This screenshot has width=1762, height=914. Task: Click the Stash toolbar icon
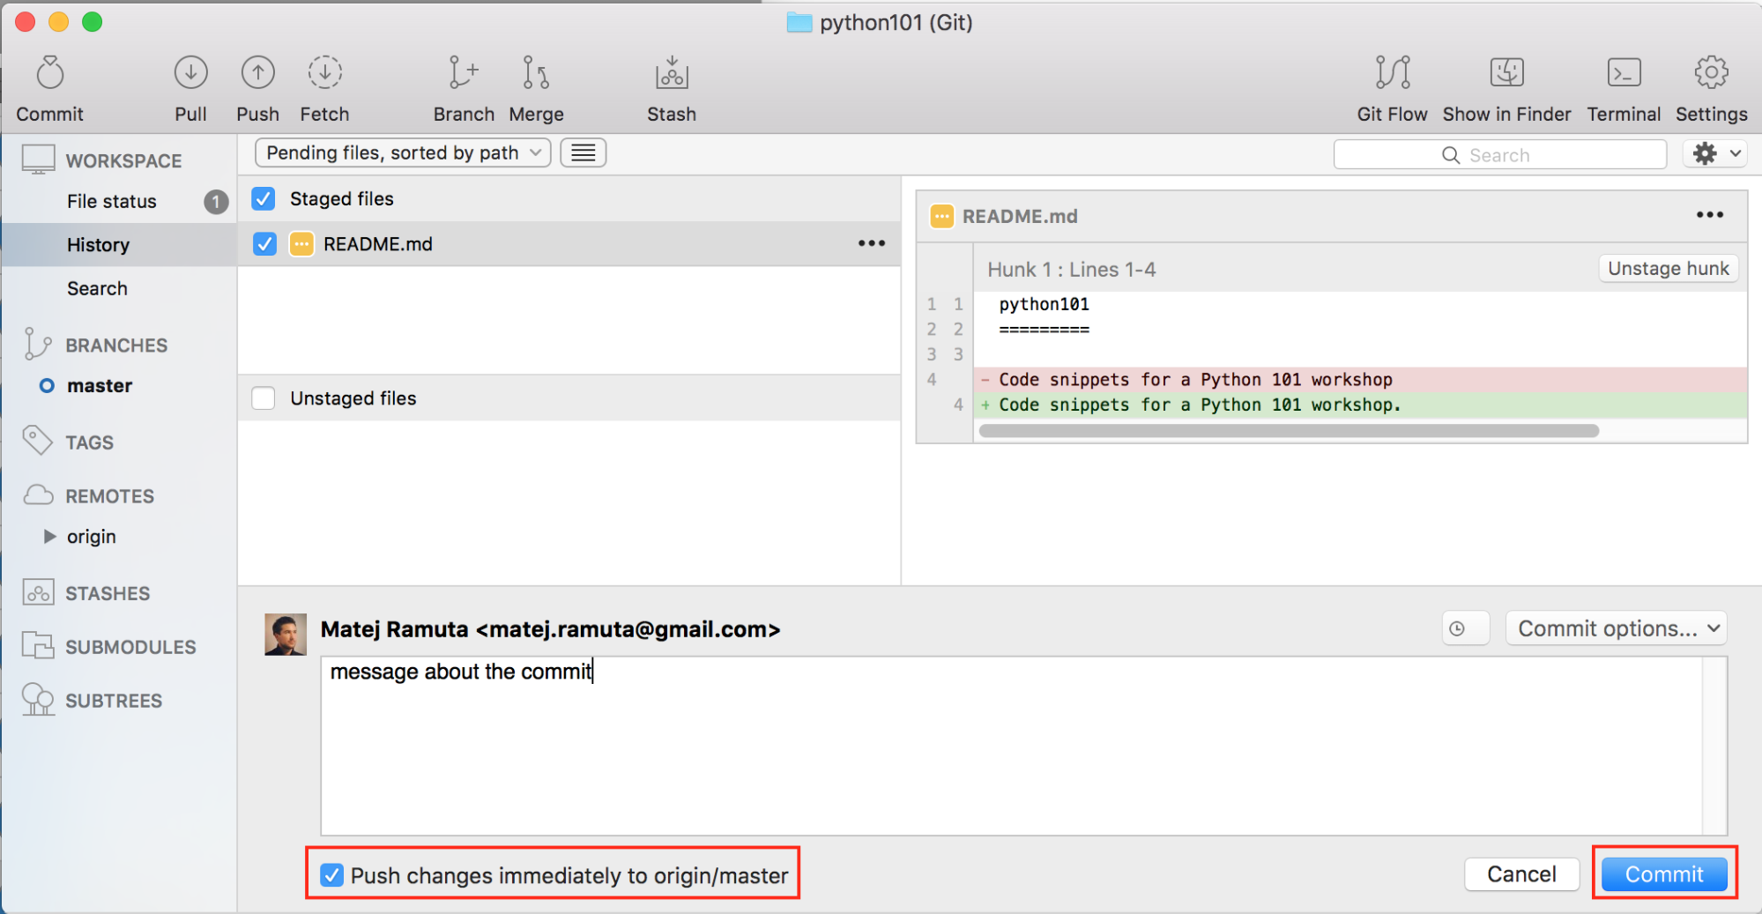(x=672, y=73)
